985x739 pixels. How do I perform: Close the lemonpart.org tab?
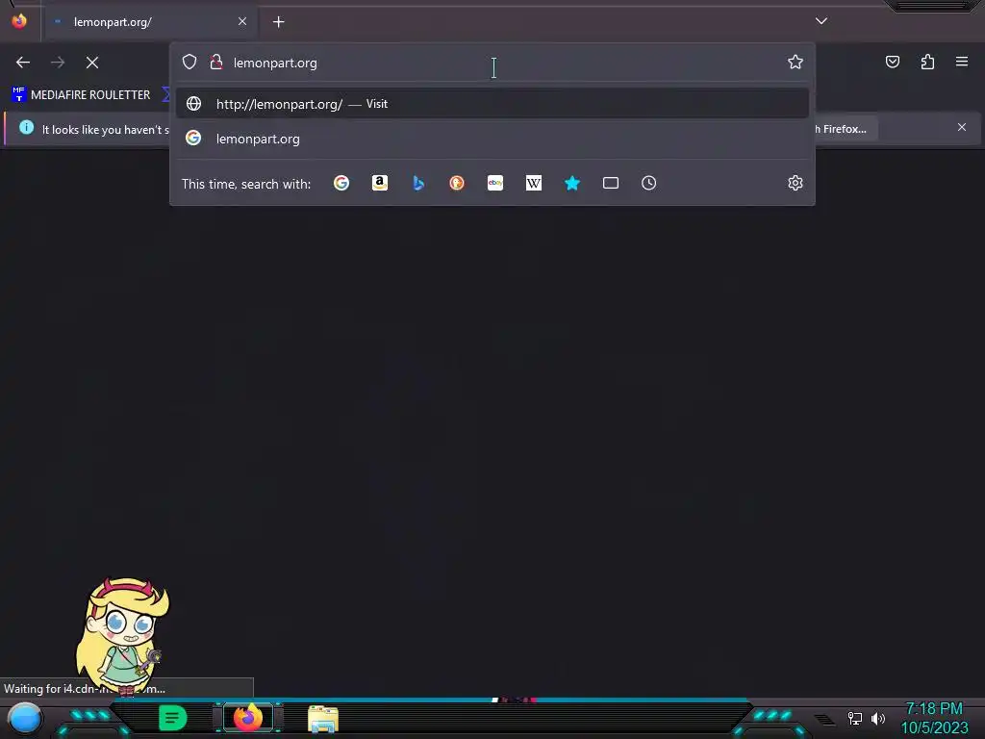click(242, 21)
